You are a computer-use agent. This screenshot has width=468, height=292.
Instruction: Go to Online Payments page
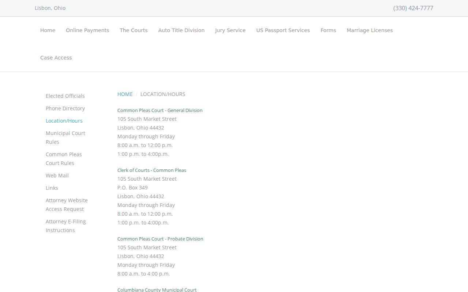coord(87,30)
